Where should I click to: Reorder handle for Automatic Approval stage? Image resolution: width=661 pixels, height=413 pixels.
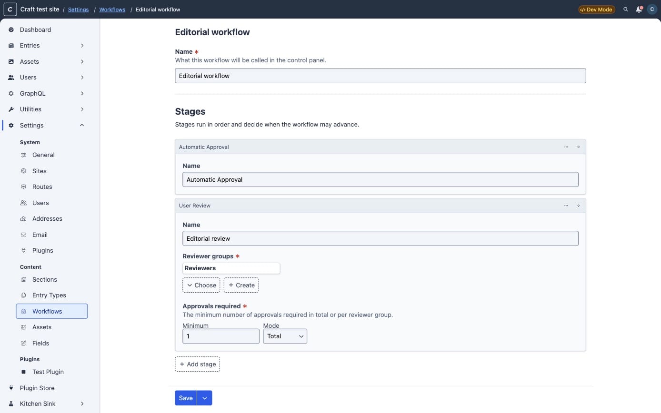click(x=579, y=147)
